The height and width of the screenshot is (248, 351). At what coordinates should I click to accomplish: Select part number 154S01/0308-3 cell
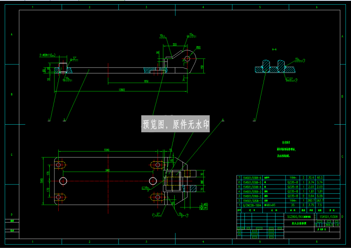tap(252, 191)
